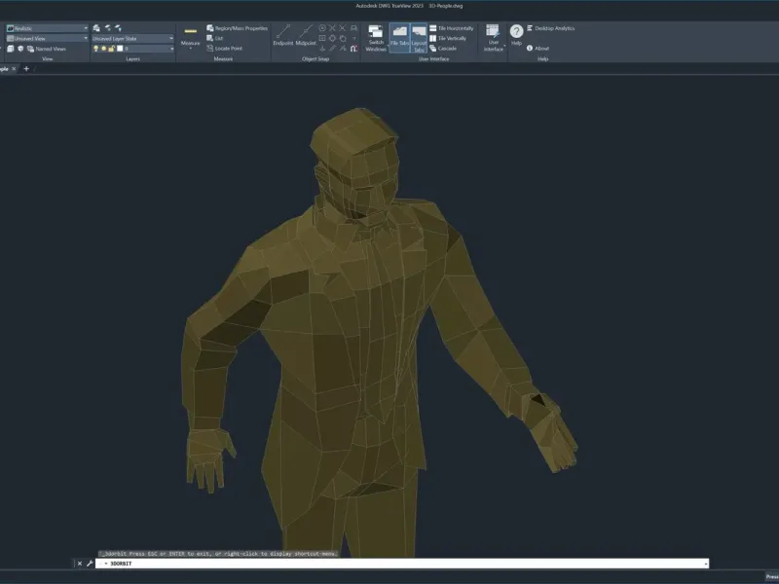779x584 pixels.
Task: Choose the Locate Point tool
Action: (229, 48)
